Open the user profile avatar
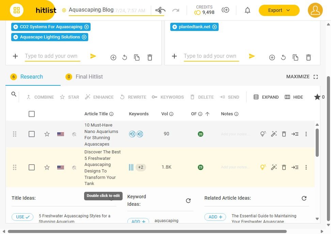Image resolution: width=331 pixels, height=234 pixels. coord(315,10)
